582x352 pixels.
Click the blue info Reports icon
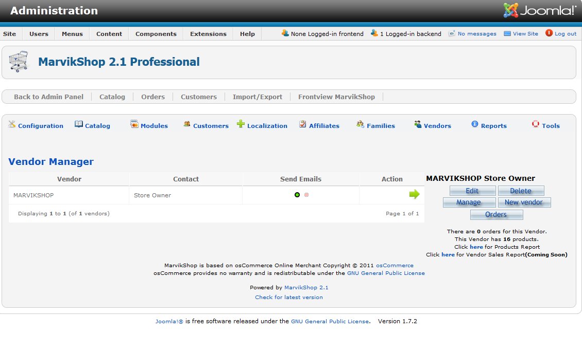[x=475, y=124]
